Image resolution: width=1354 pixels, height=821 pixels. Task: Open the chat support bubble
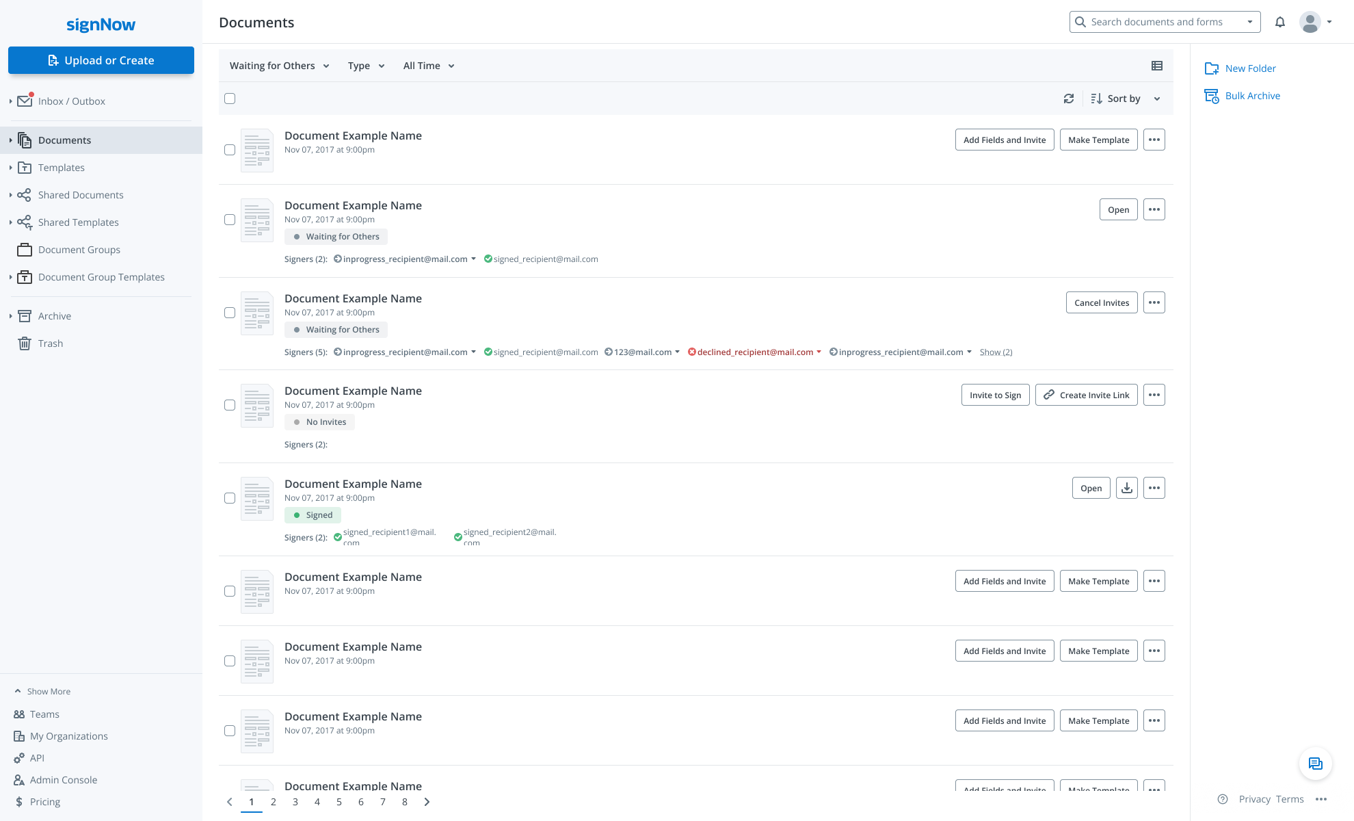(x=1316, y=764)
